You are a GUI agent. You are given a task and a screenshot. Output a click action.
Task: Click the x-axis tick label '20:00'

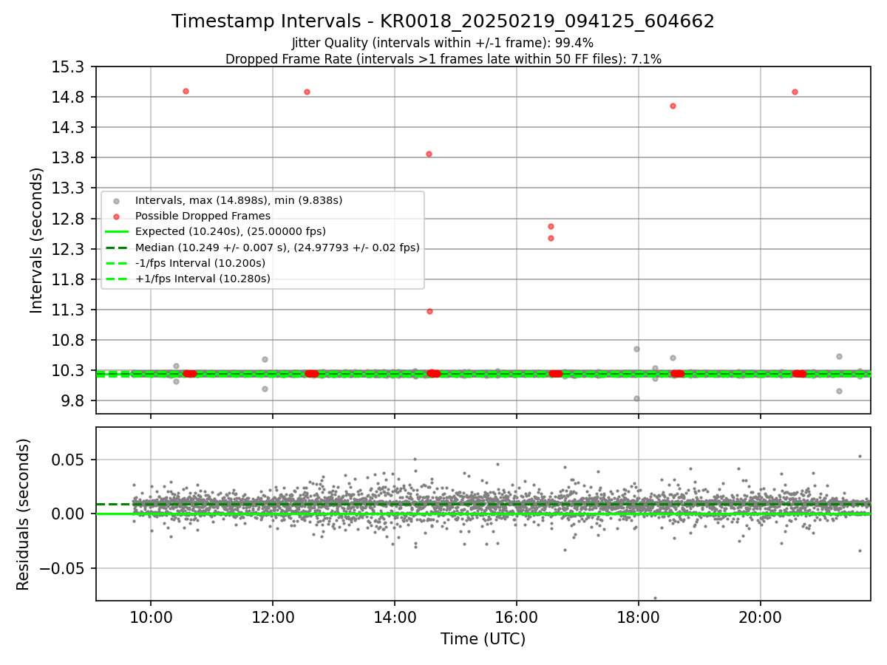pyautogui.click(x=760, y=617)
